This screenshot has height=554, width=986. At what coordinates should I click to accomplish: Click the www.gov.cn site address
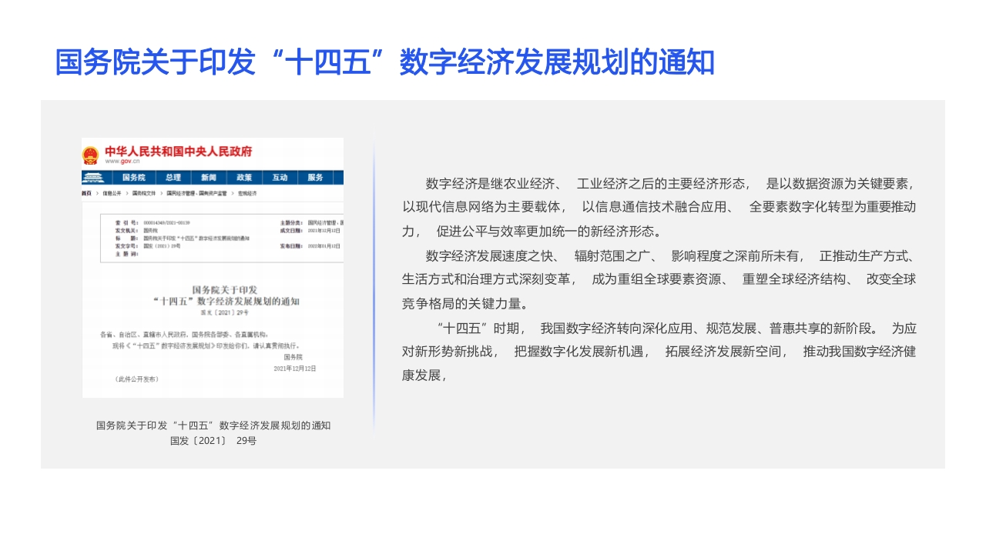tap(122, 162)
